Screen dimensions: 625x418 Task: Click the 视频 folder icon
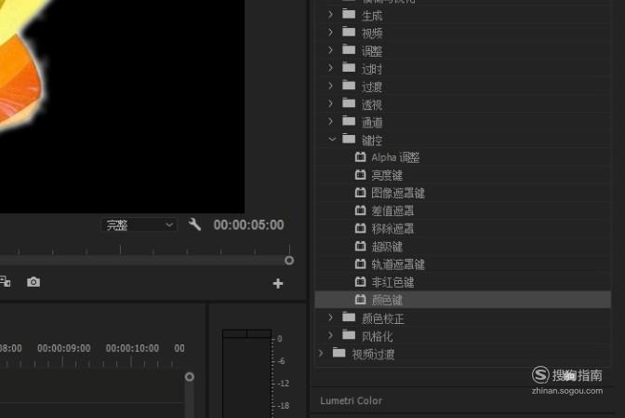349,32
